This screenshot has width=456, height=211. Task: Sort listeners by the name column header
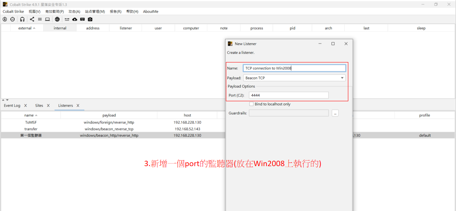31,115
